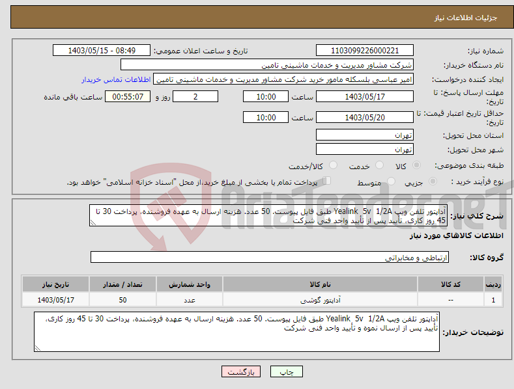
Task: Toggle the اسناد خزانه اسلامی payment checkbox
Action: tap(326, 181)
